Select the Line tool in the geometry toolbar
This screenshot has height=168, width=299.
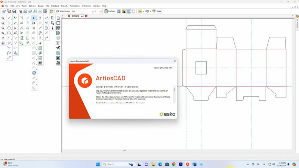[9, 18]
